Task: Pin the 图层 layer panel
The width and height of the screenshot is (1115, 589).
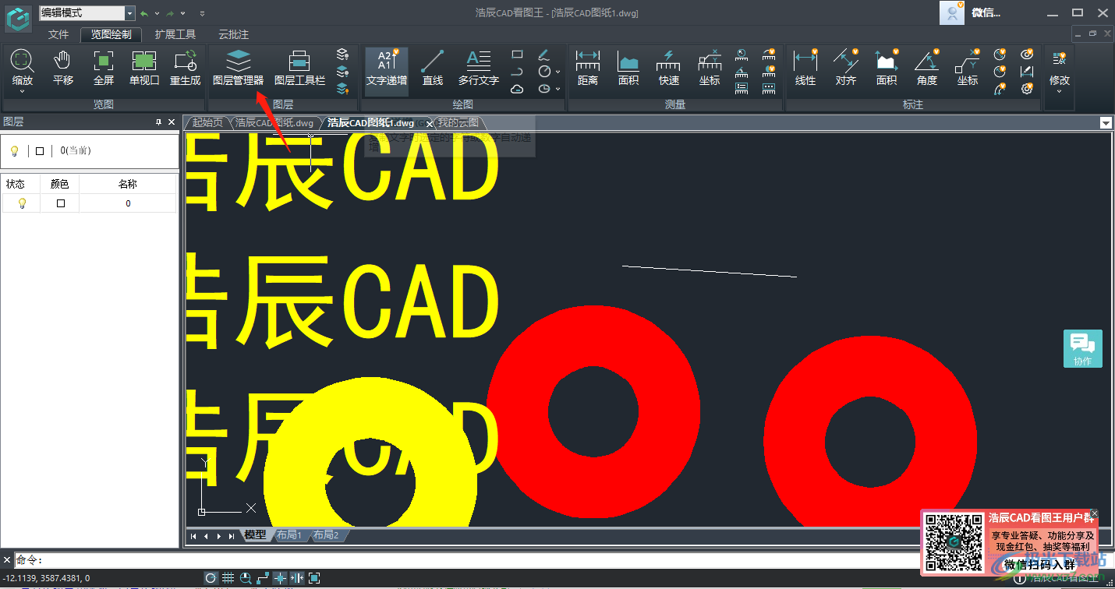Action: click(x=158, y=122)
